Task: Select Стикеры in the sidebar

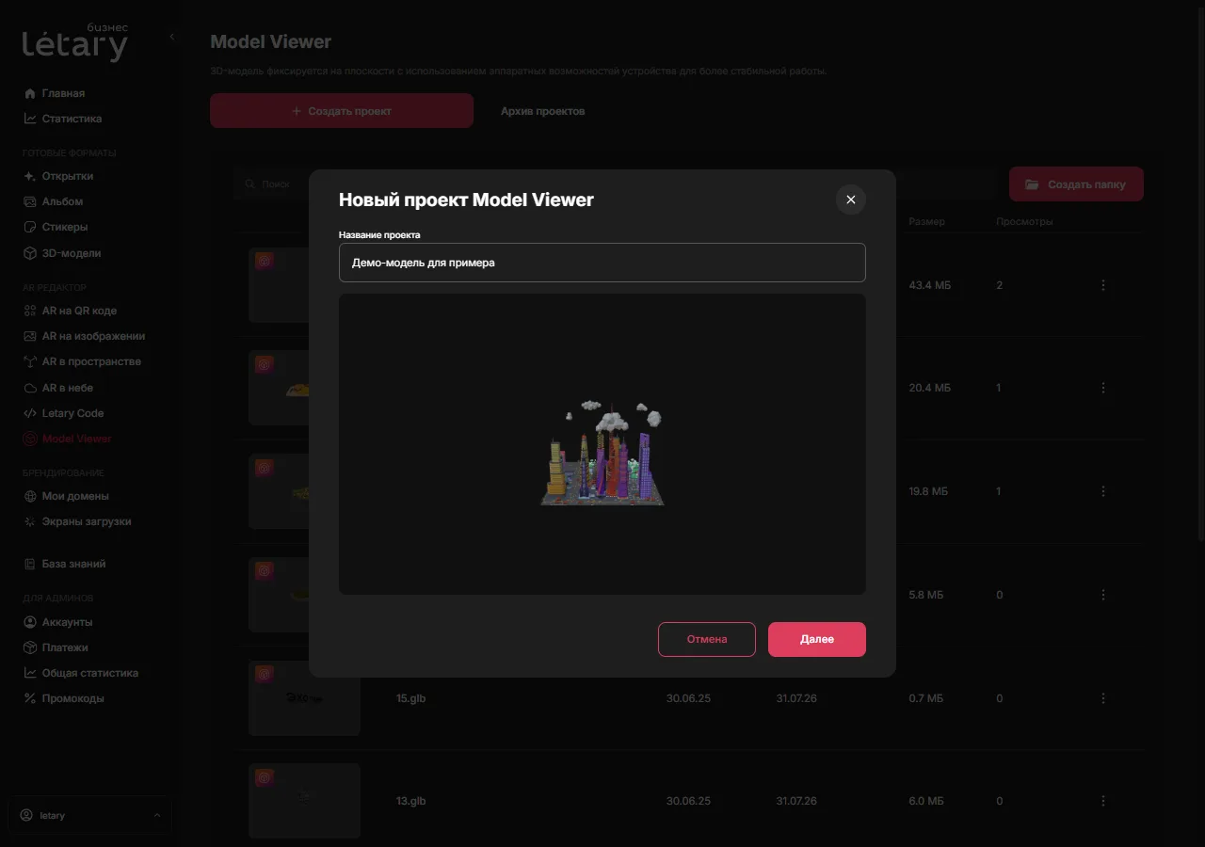Action: (65, 227)
